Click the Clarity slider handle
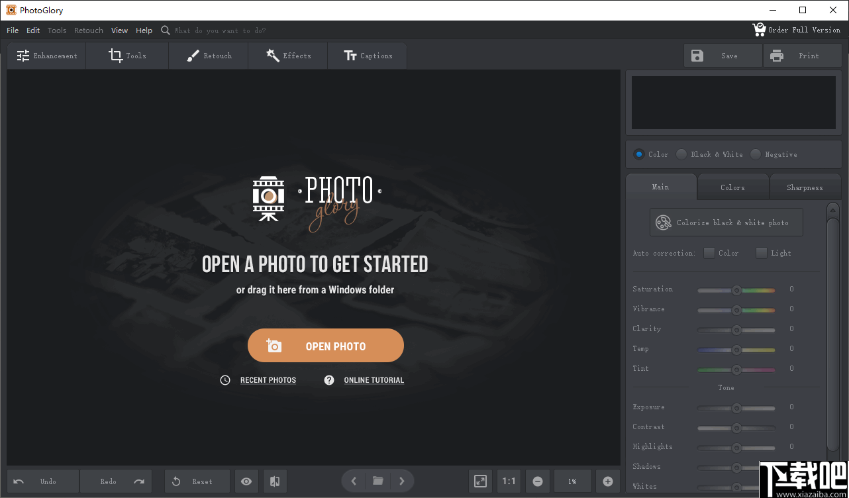The height and width of the screenshot is (498, 849). [736, 330]
